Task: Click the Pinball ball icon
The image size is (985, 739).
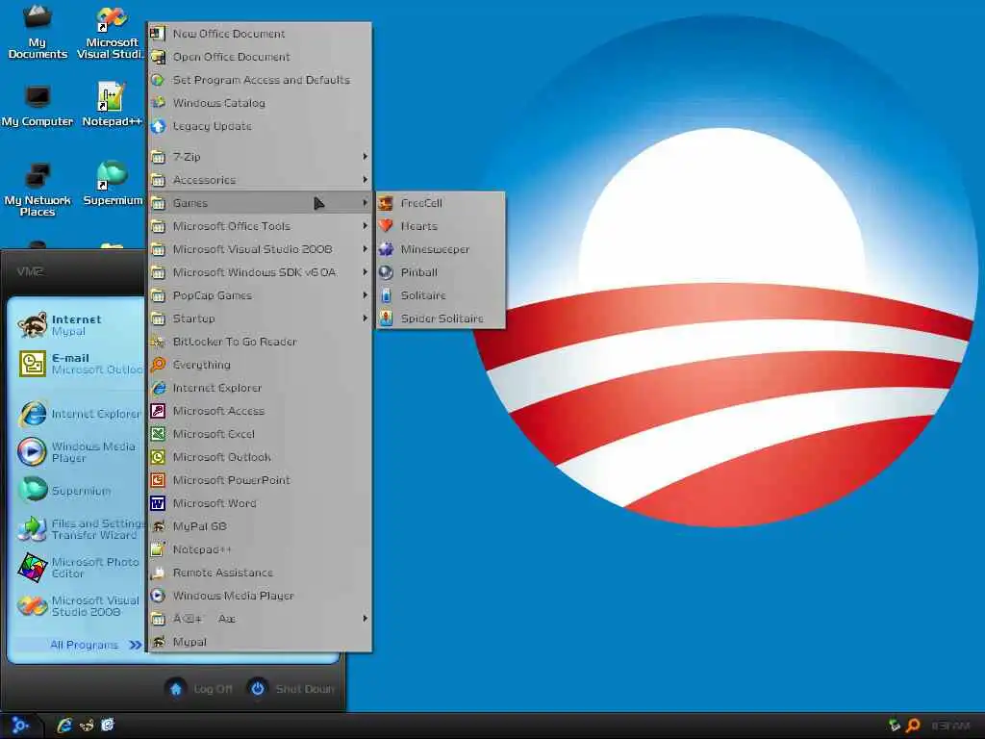Action: click(x=386, y=272)
